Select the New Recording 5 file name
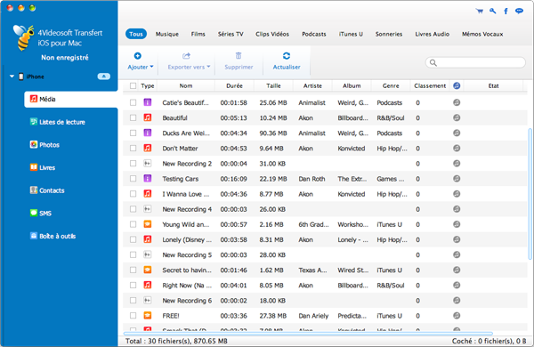Screen dimensions: 534x347 187,254
